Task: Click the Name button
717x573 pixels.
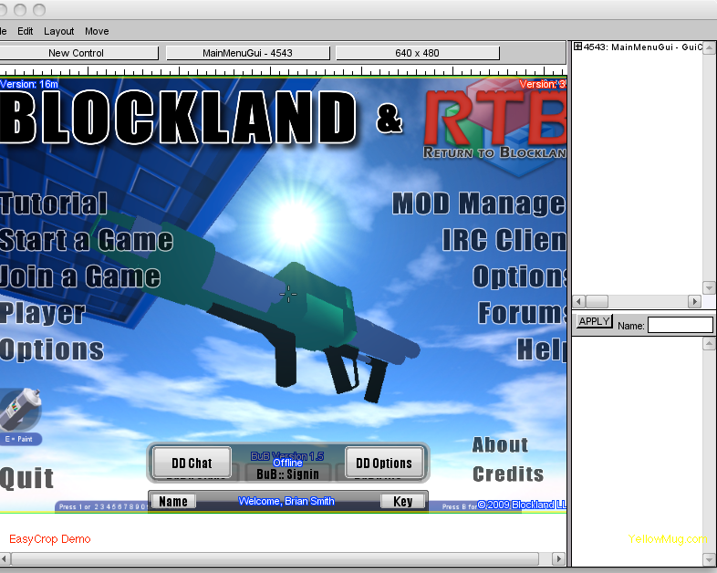Action: point(172,501)
